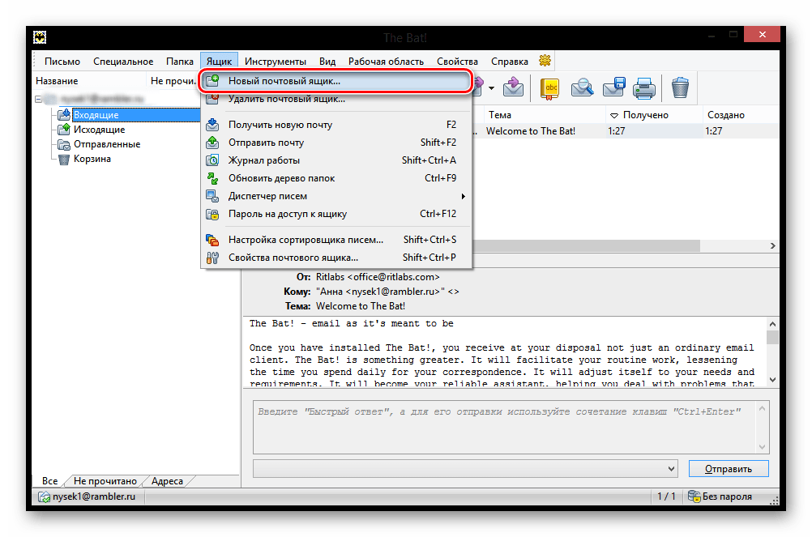Switch to the 'Не прочитано' tab

tap(105, 481)
